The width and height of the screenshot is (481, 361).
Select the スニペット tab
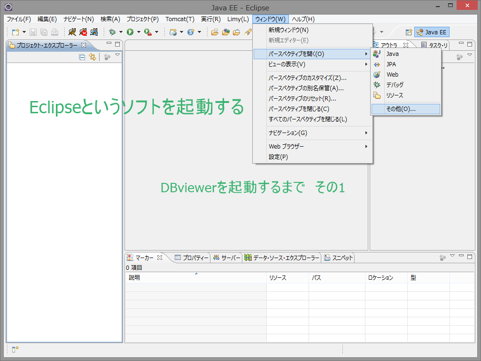coord(339,258)
